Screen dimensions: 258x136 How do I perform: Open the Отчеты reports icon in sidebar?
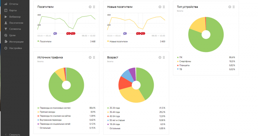pyautogui.click(x=6, y=4)
